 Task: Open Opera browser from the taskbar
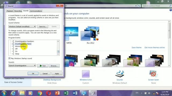[48, 93]
